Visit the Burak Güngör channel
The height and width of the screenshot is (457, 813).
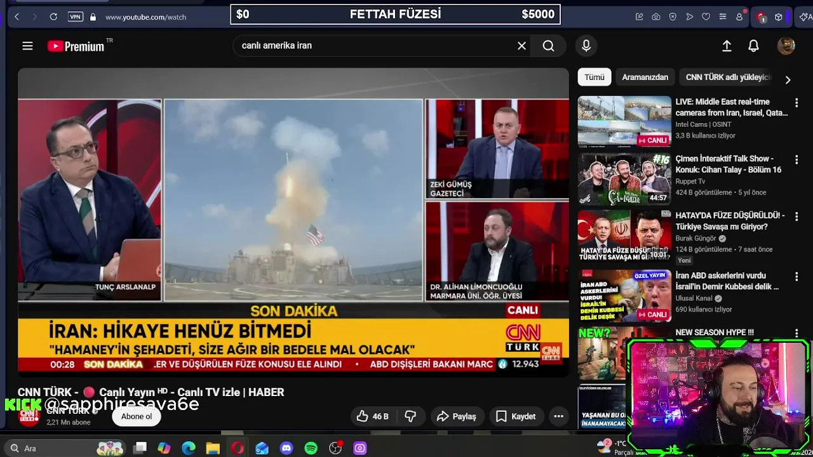click(x=695, y=239)
